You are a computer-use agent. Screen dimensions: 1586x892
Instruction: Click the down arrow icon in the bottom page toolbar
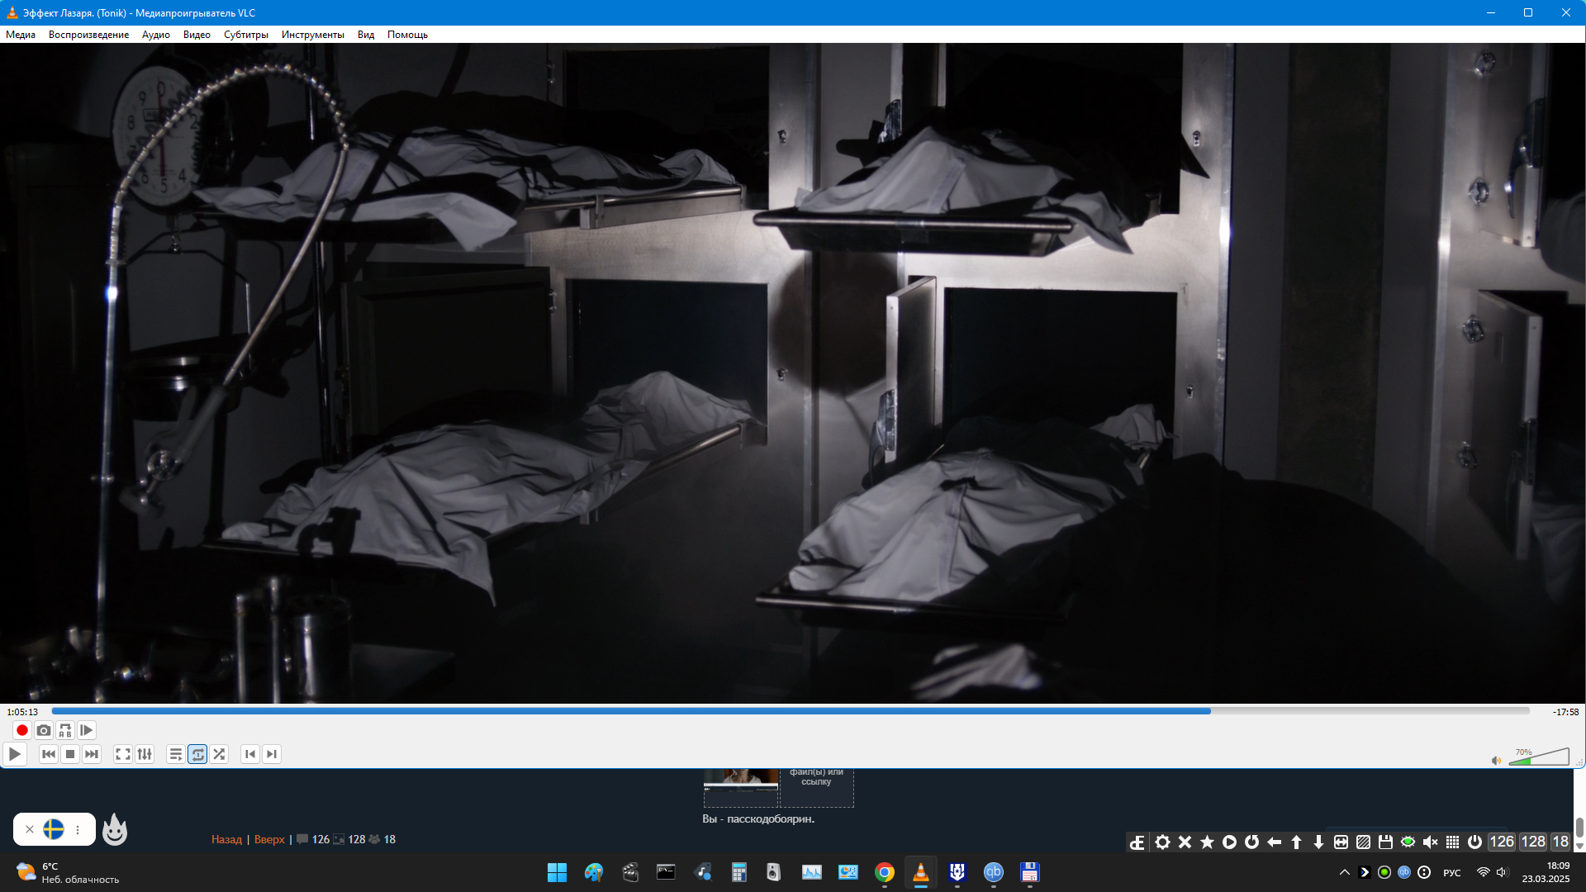[1318, 842]
